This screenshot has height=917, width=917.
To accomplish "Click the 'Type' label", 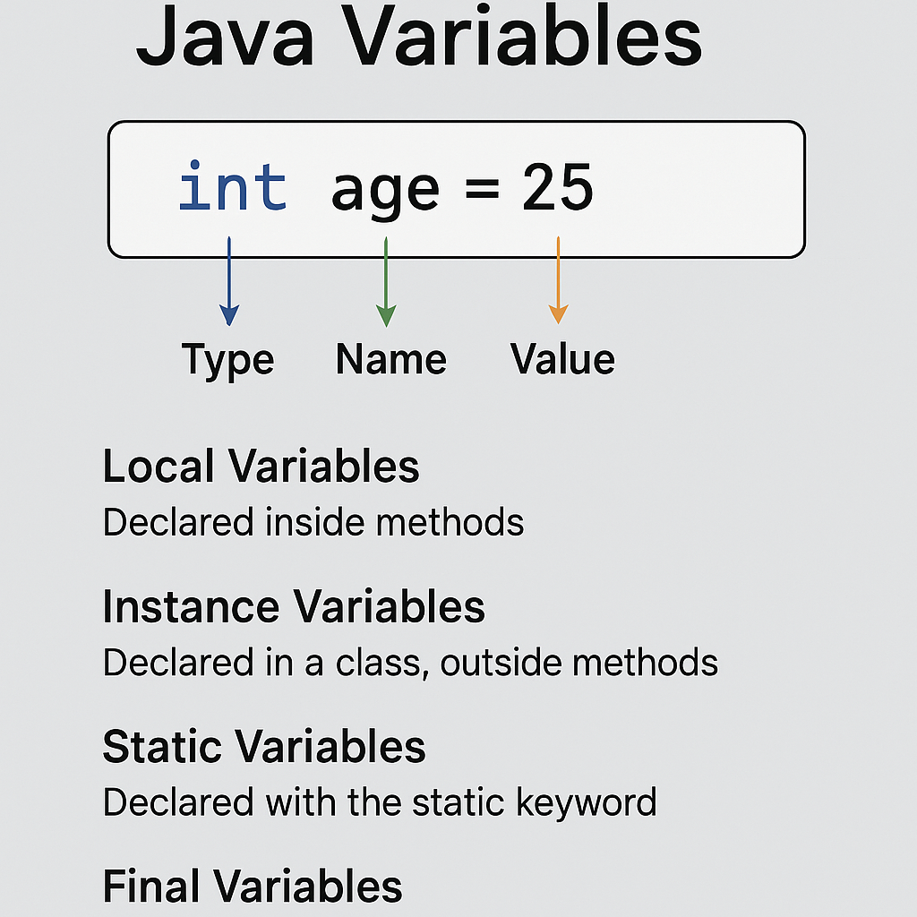I will tap(227, 360).
